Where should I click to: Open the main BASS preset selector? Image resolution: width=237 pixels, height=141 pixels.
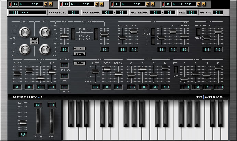coord(27,13)
